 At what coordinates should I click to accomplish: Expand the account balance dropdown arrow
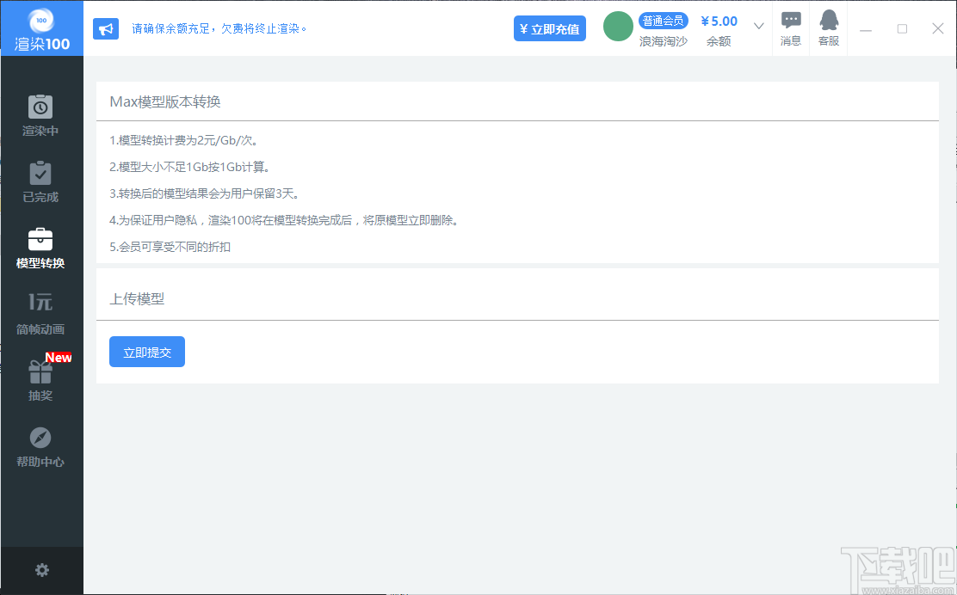point(758,27)
